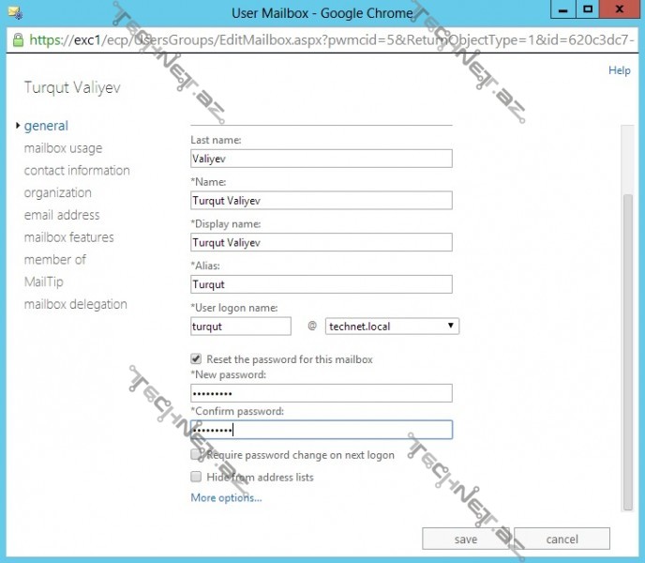The width and height of the screenshot is (645, 563).
Task: Click the save button
Action: click(466, 540)
